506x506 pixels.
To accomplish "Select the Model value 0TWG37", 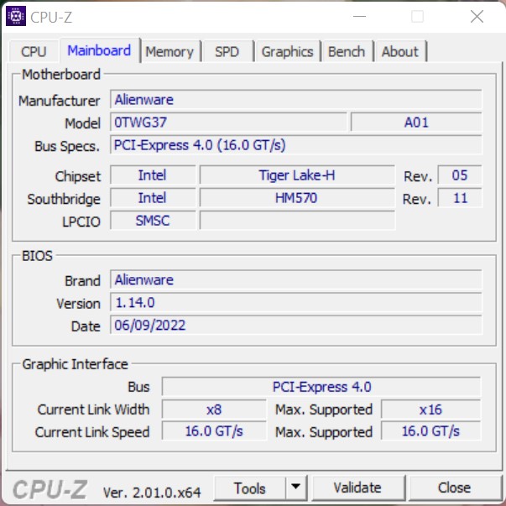I will pos(228,123).
